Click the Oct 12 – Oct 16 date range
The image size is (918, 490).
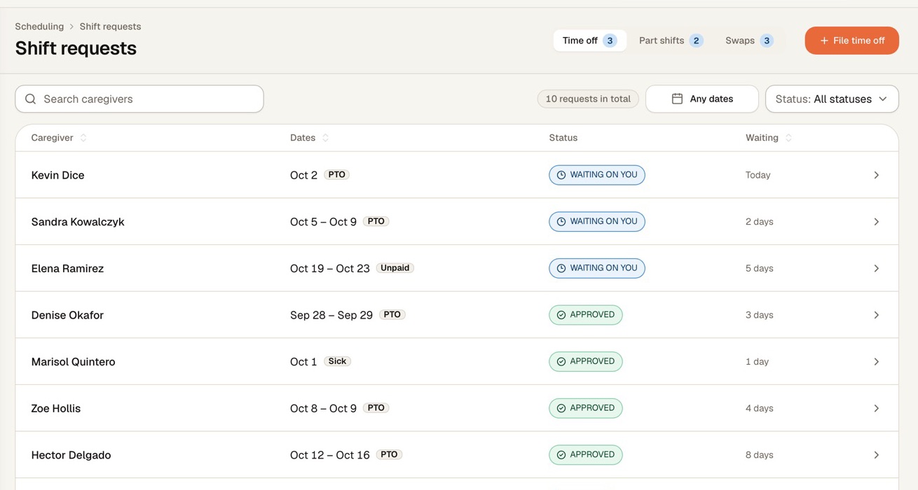pyautogui.click(x=330, y=455)
